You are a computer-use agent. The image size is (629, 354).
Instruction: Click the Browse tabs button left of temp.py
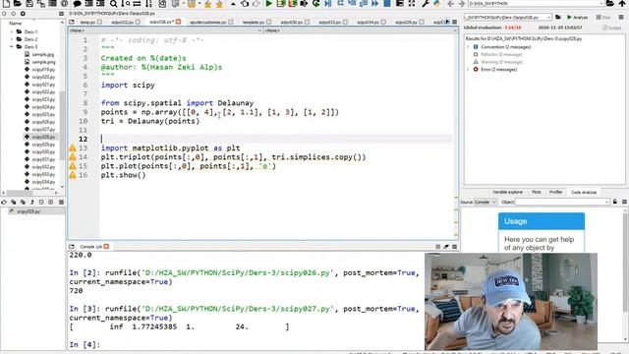[x=72, y=22]
